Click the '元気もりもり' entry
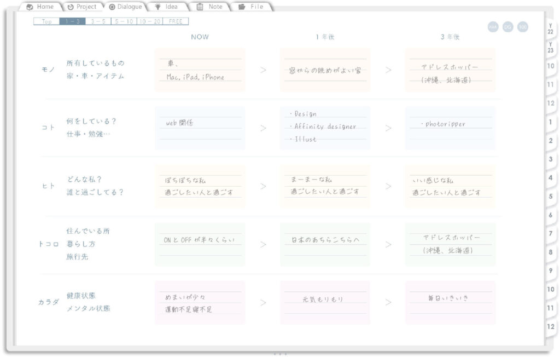 coord(323,299)
